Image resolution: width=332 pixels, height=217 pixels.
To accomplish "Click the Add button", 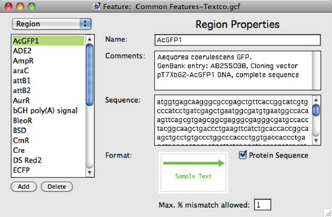I will point(24,187).
